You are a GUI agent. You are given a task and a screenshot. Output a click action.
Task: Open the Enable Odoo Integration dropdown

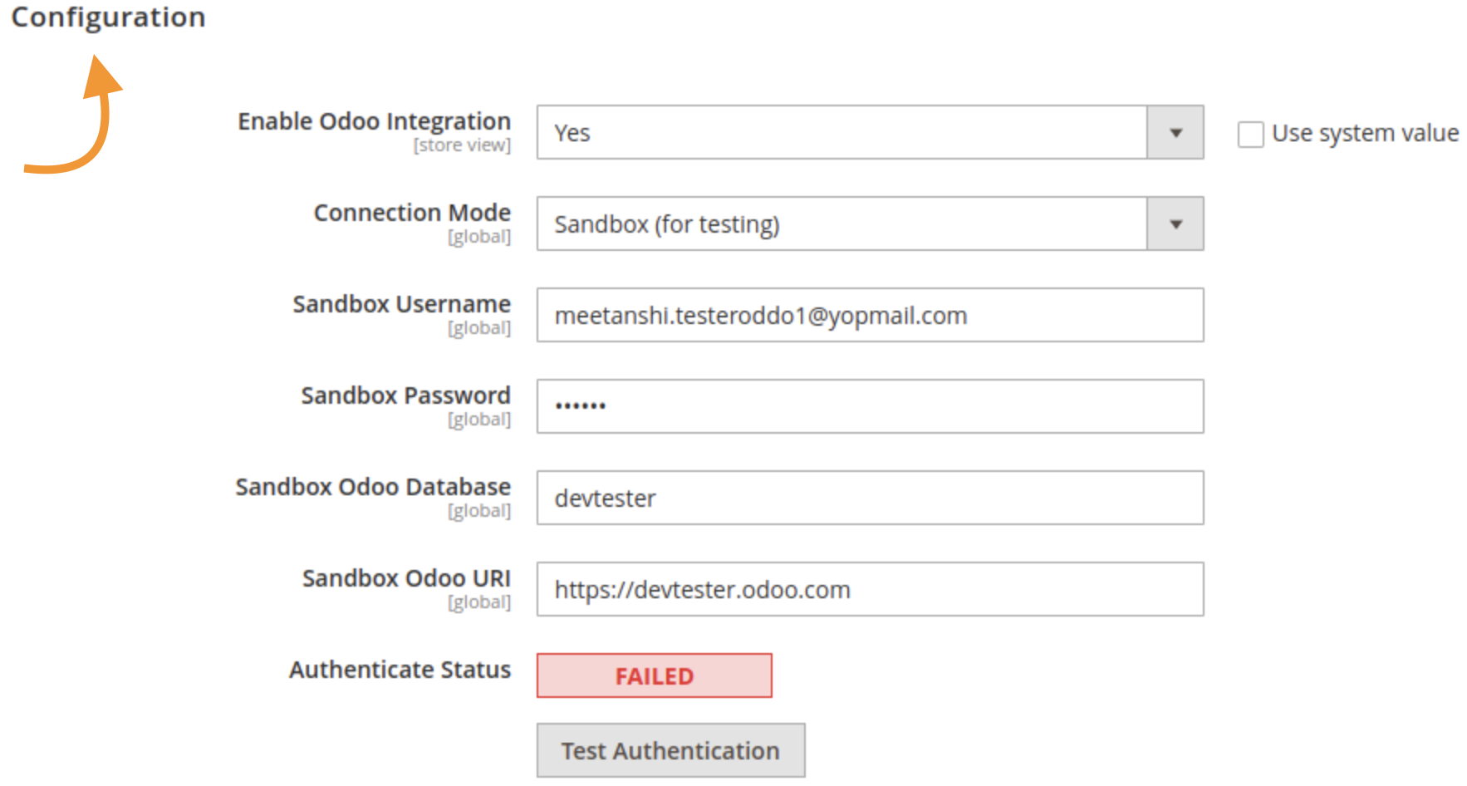pos(870,132)
